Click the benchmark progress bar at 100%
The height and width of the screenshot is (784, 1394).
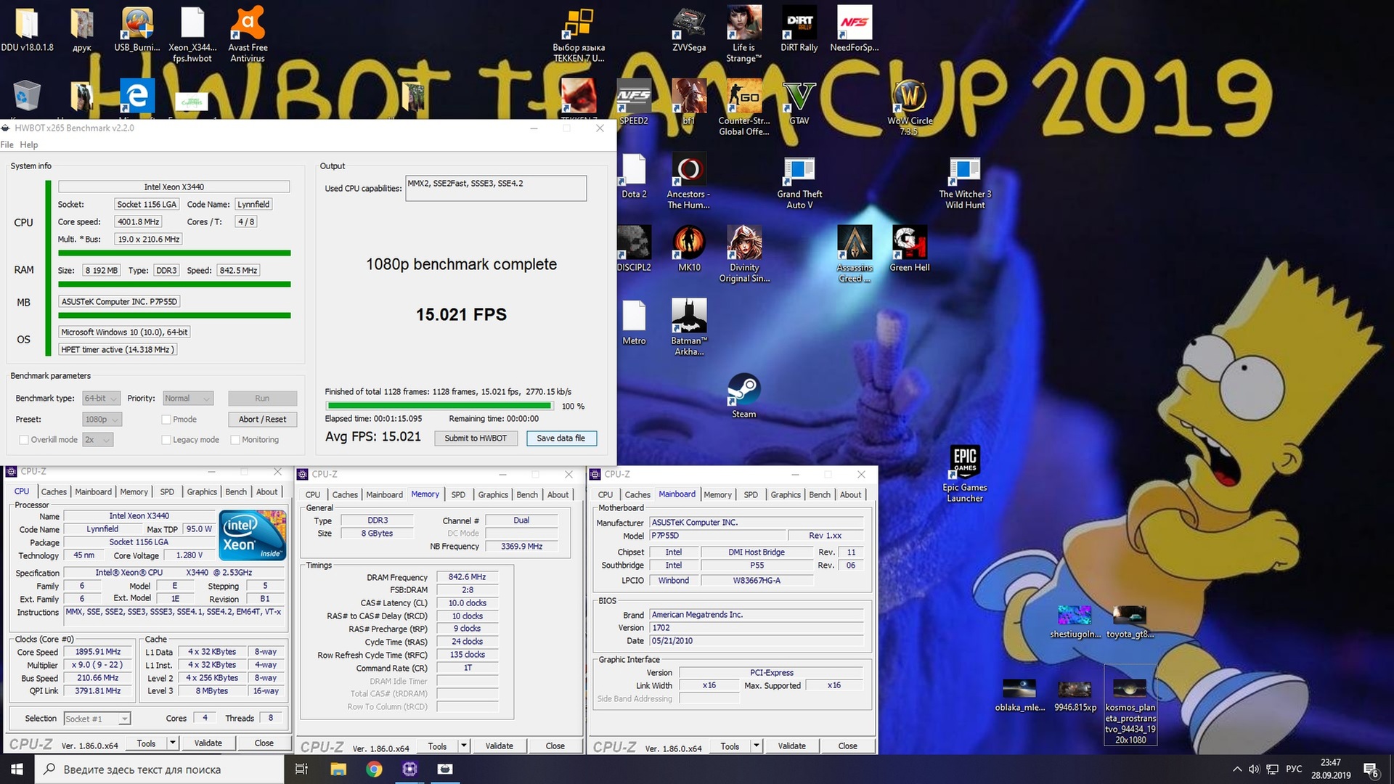[440, 407]
